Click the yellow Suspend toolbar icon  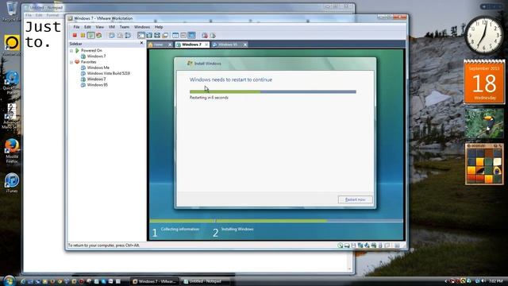83,35
